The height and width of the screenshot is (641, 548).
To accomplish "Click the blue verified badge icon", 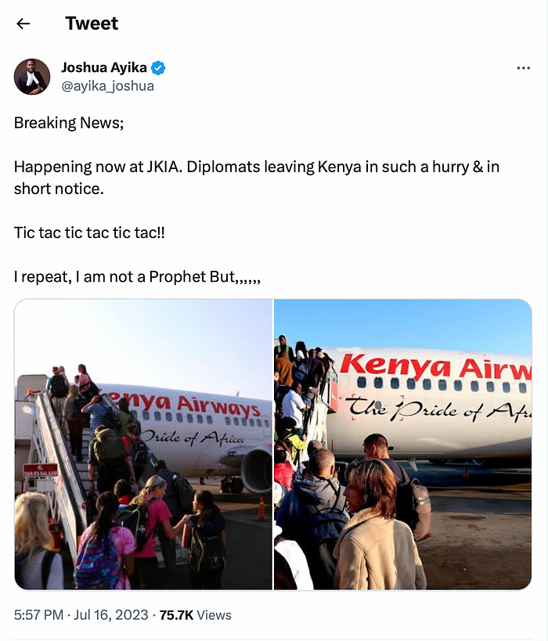I will (158, 68).
